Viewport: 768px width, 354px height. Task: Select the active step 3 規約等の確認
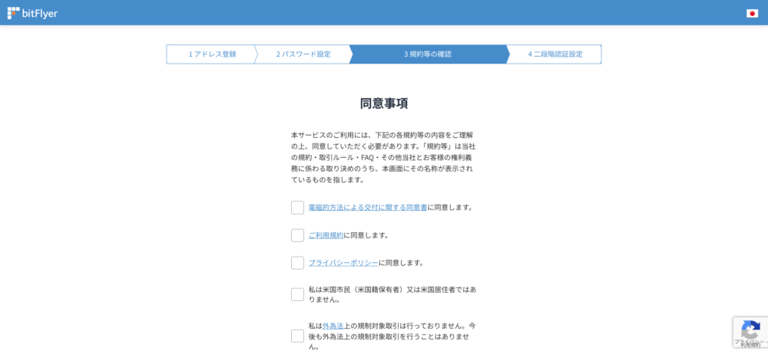(x=428, y=54)
